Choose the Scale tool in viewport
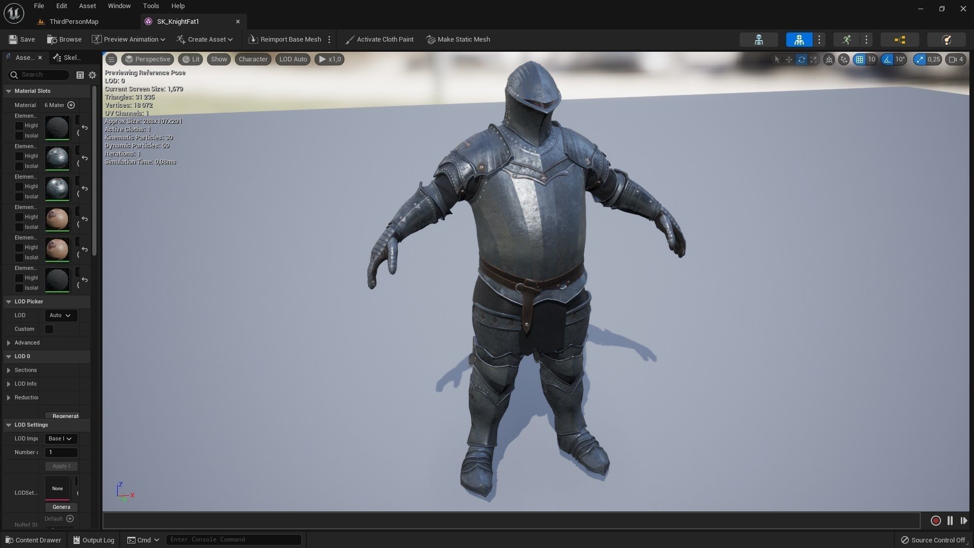974x548 pixels. (x=814, y=59)
